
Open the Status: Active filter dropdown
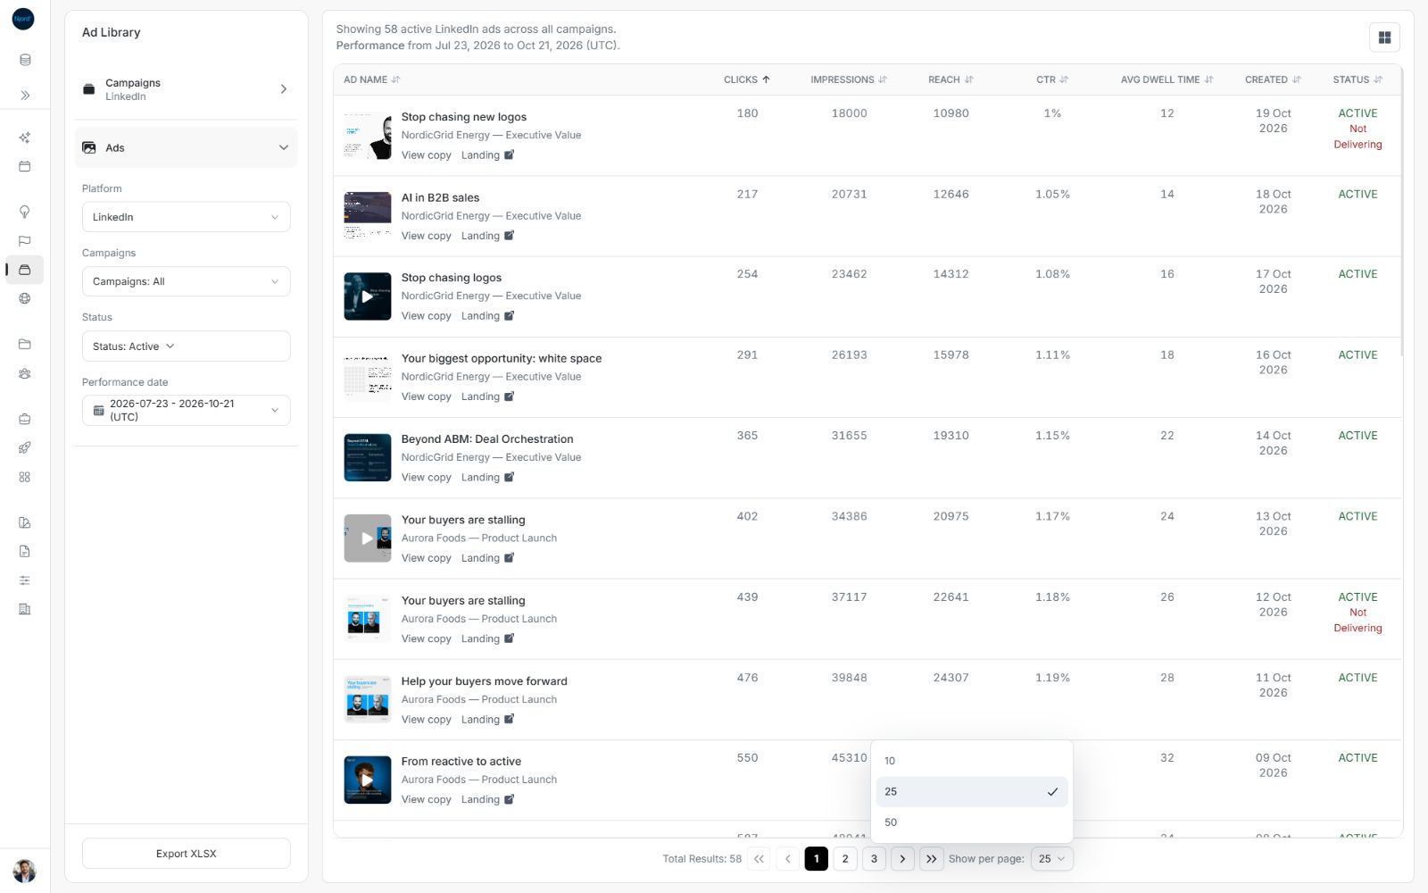(x=187, y=346)
